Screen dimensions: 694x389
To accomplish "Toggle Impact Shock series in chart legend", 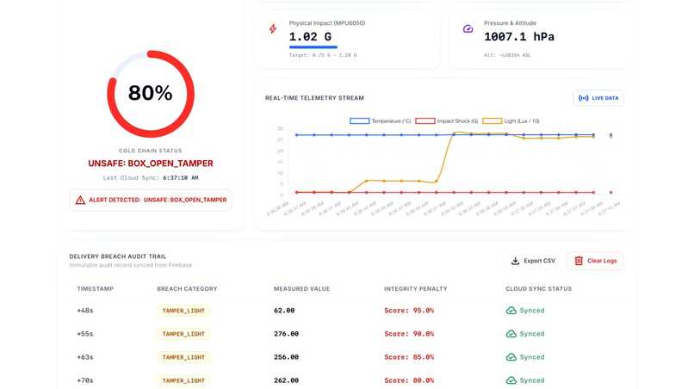I will (447, 120).
